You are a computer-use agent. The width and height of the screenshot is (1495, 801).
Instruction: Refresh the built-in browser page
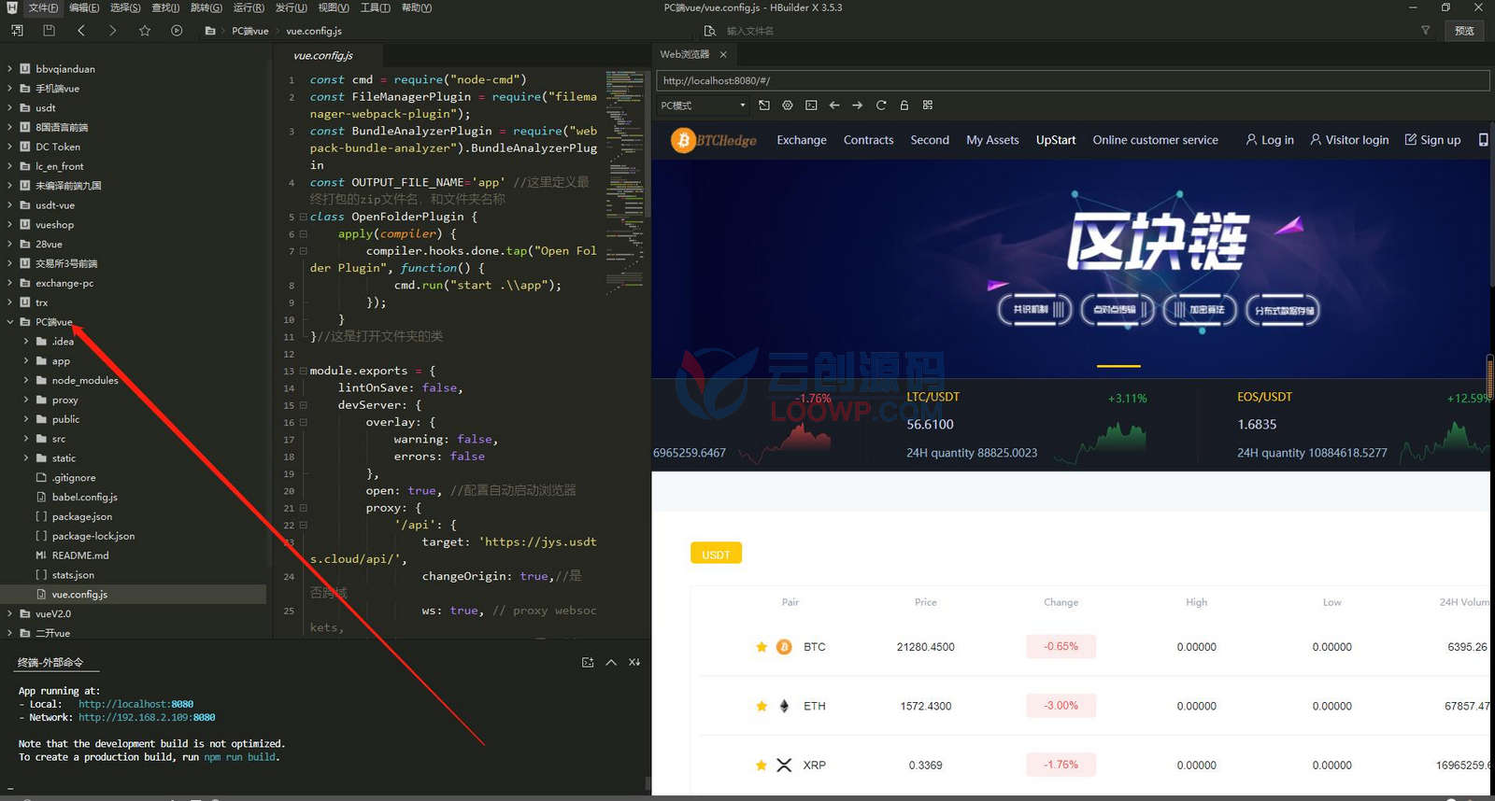pyautogui.click(x=881, y=105)
